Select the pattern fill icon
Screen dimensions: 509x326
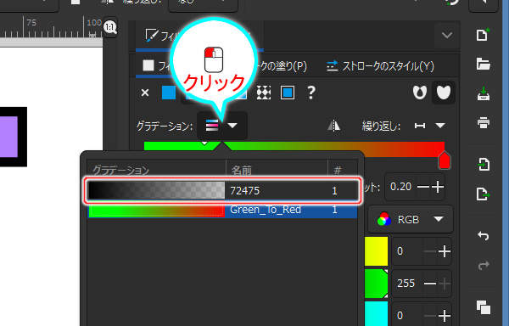(x=264, y=93)
